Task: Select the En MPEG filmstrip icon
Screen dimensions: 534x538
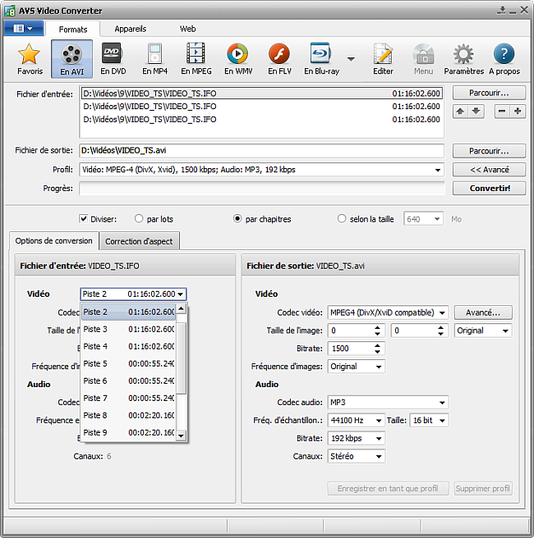Action: point(196,59)
